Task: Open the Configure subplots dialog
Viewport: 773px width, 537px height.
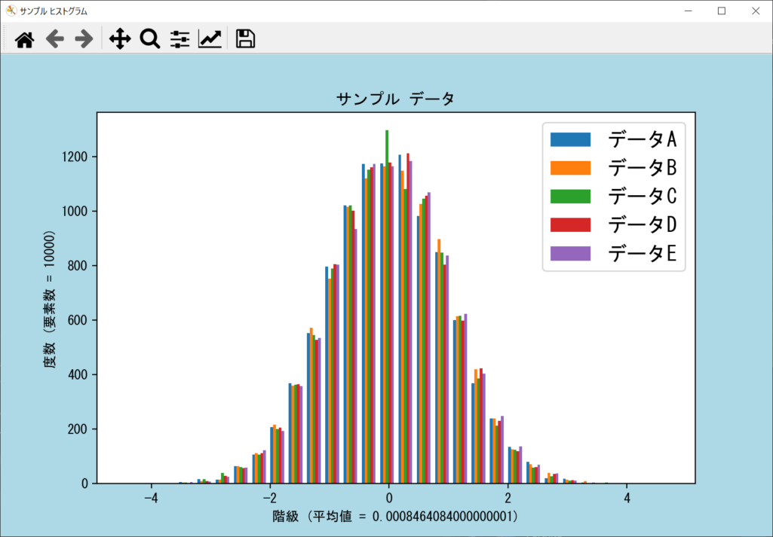Action: tap(180, 39)
